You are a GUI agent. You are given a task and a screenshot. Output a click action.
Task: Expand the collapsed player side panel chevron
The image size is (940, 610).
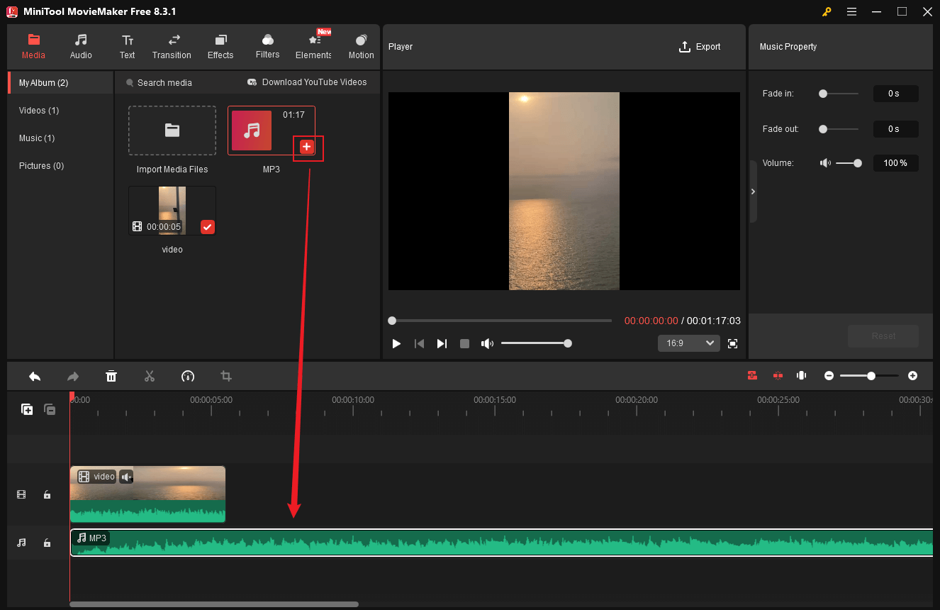tap(753, 191)
